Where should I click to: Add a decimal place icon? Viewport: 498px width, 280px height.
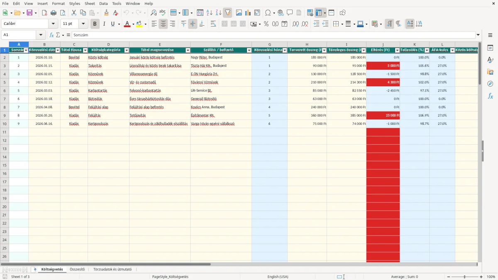point(295,24)
